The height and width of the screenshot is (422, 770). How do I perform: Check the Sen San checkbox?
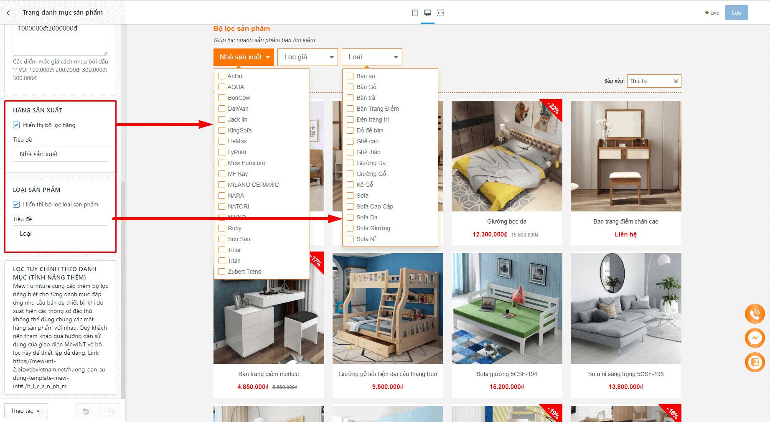click(x=222, y=239)
